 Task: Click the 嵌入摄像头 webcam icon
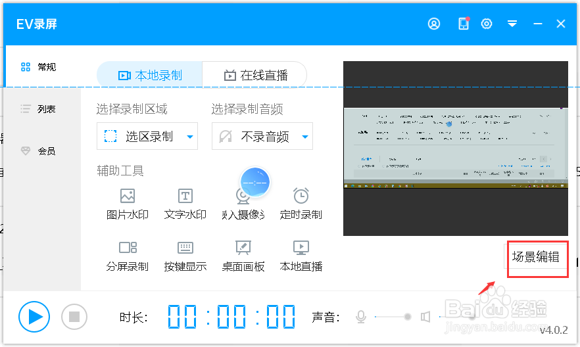tap(243, 197)
